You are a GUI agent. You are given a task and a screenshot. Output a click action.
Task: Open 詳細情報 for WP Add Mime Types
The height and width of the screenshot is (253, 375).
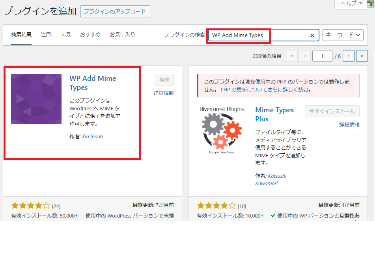(x=164, y=93)
